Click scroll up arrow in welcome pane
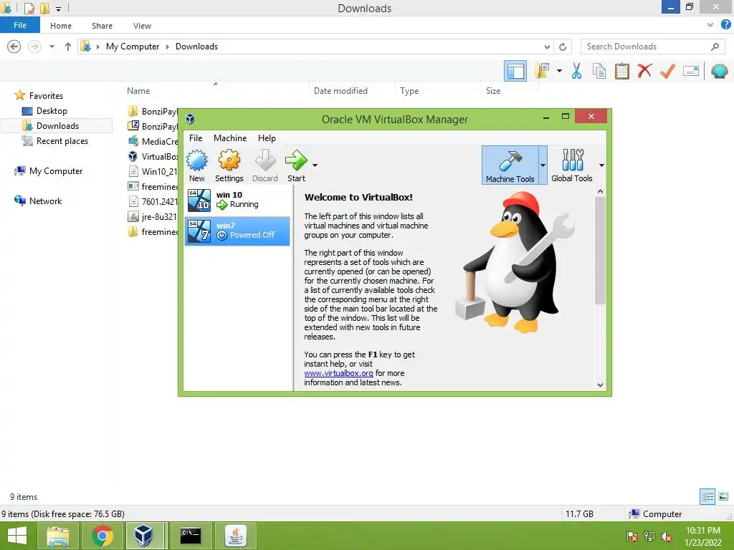The width and height of the screenshot is (734, 550). pyautogui.click(x=600, y=191)
